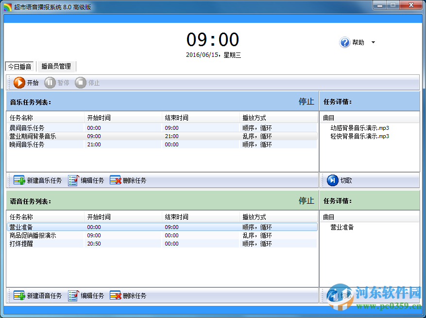Click 新建语音任务 to add voice task

[38, 296]
